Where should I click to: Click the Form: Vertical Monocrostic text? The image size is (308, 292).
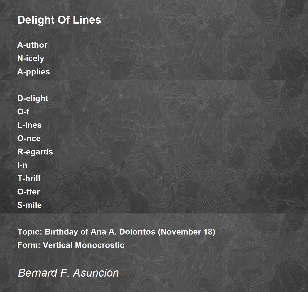tap(71, 245)
